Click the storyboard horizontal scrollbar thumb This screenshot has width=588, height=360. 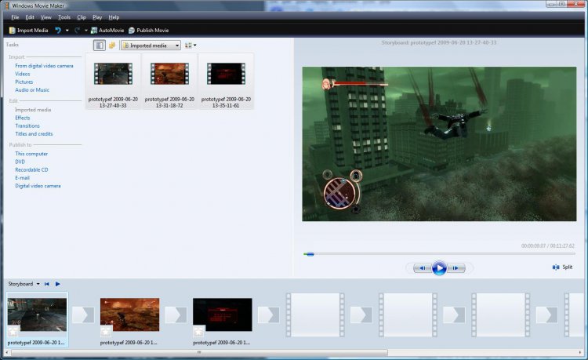pyautogui.click(x=199, y=352)
